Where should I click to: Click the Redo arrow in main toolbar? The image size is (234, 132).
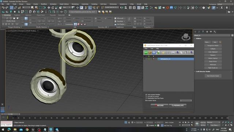(x=7, y=7)
